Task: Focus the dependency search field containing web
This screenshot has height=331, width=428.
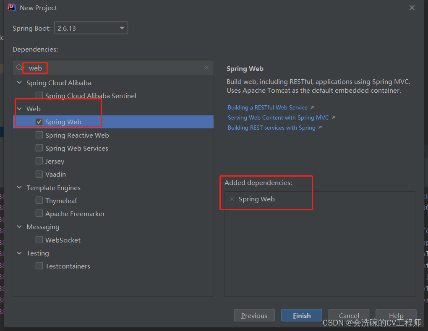Action: pos(113,68)
